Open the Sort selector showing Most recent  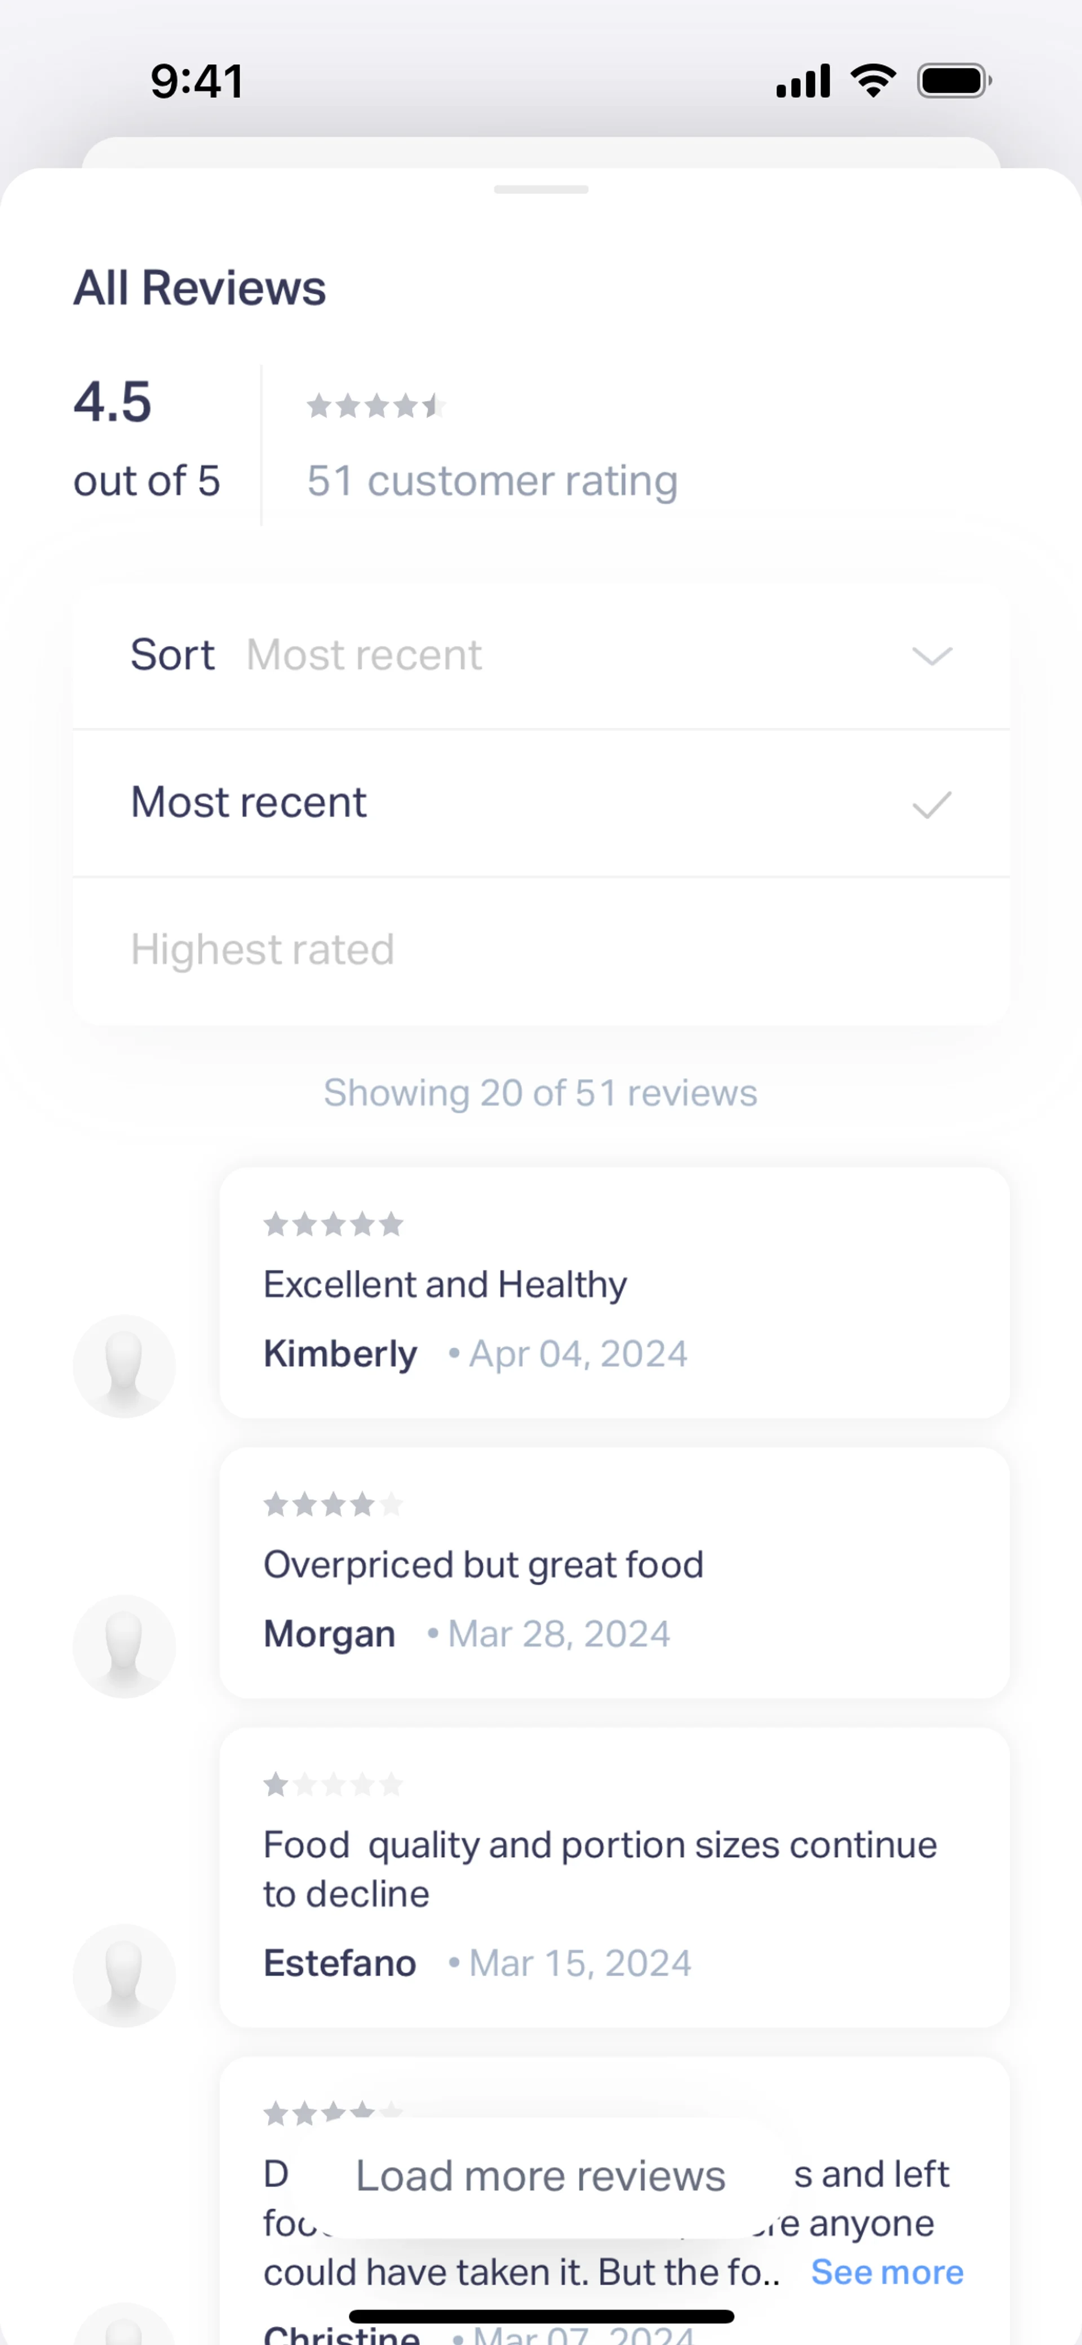tap(364, 655)
